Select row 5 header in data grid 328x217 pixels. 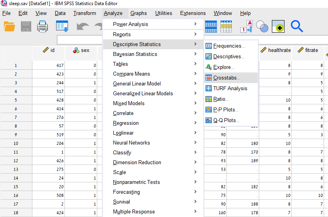click(x=16, y=100)
